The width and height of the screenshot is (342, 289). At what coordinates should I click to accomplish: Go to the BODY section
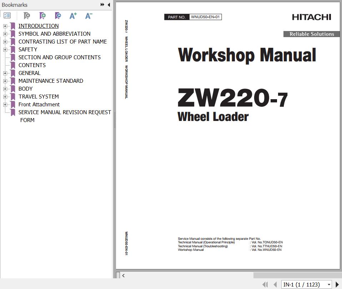[25, 89]
